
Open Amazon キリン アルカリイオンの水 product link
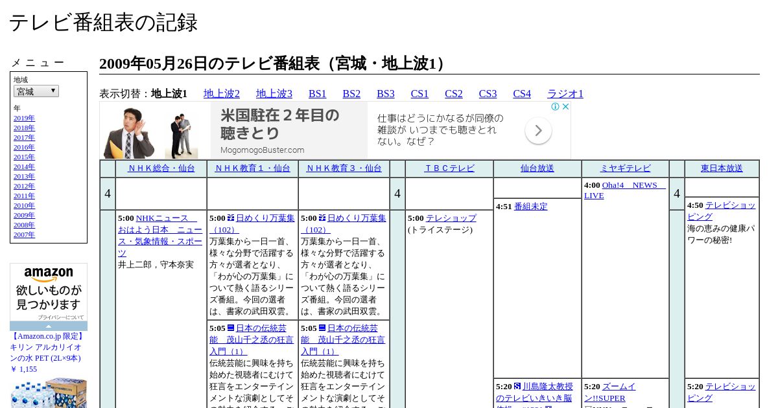(47, 347)
